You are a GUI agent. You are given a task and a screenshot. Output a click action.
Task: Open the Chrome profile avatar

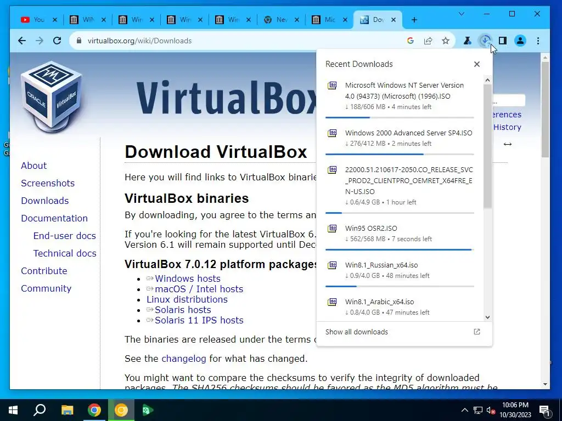tap(520, 41)
